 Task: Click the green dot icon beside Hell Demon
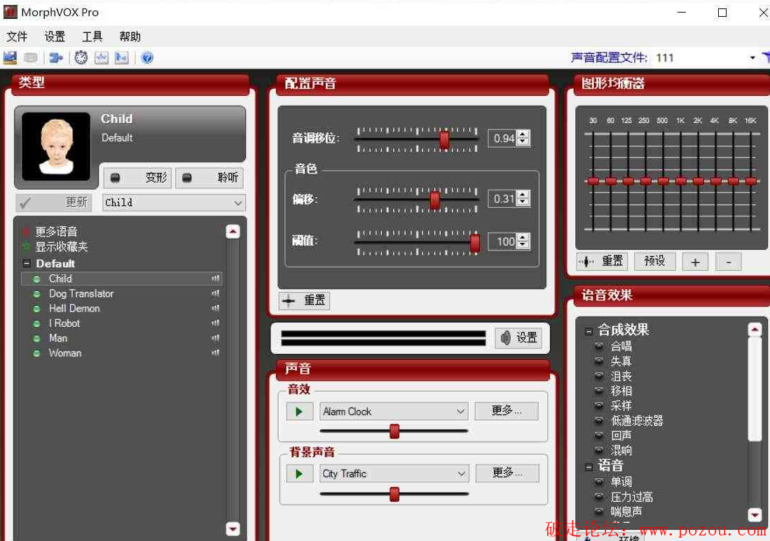pyautogui.click(x=36, y=309)
